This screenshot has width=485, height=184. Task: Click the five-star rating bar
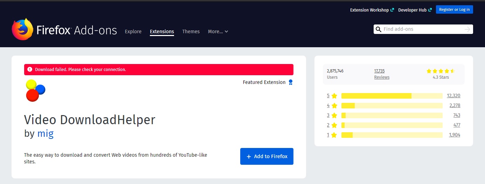pos(392,96)
